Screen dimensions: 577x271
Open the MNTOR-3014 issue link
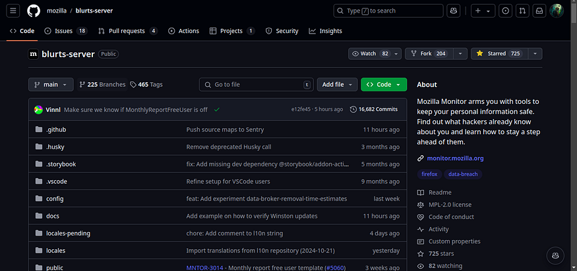tap(204, 268)
